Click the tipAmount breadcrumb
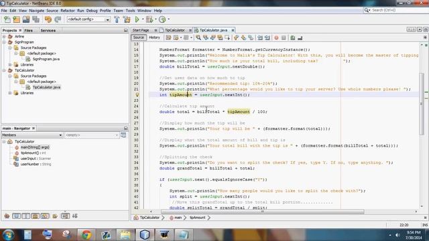 pyautogui.click(x=197, y=218)
